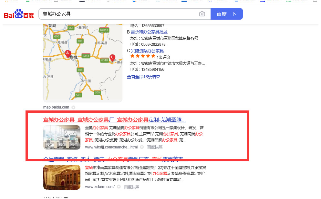Viewport: 321px width, 199px height.
Task: Open 百度快照 for the whstjj.com result
Action: (x=155, y=147)
